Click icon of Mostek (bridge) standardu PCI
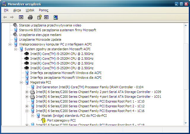The image size is (190, 134). 38,116
